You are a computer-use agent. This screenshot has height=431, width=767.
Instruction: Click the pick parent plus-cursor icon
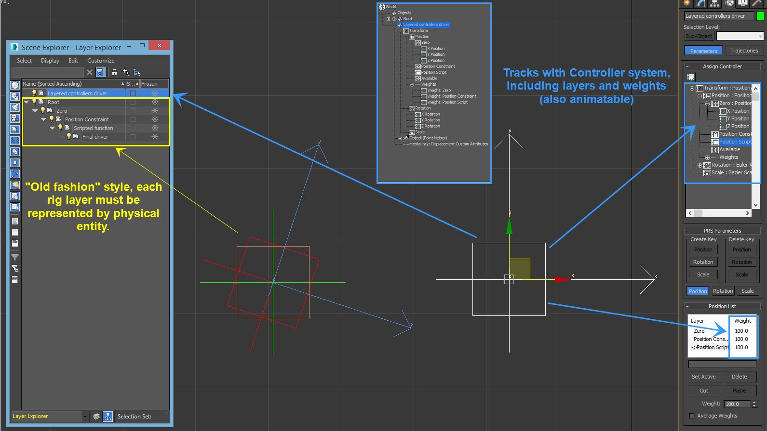126,72
